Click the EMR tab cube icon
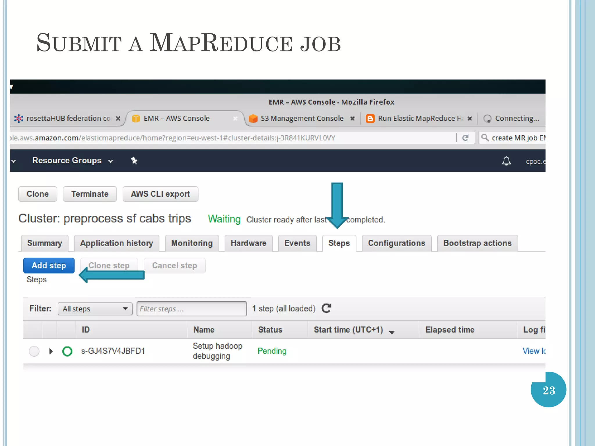Viewport: 595px width, 446px height. (x=136, y=118)
